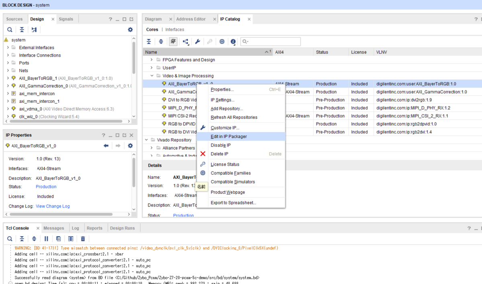Expand FPGA Features and Design category
482x284 pixels.
point(152,60)
